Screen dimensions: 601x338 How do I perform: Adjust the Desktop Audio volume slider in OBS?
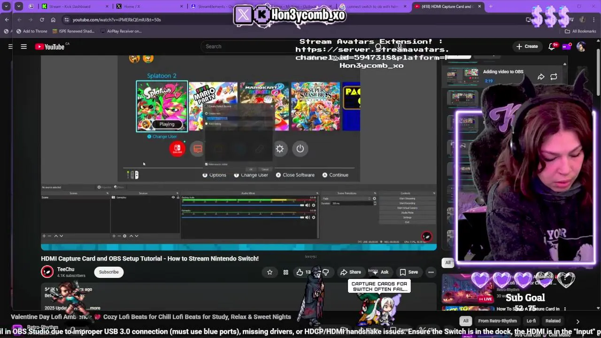(x=243, y=205)
